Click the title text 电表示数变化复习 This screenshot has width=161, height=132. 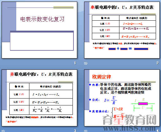point(42,19)
